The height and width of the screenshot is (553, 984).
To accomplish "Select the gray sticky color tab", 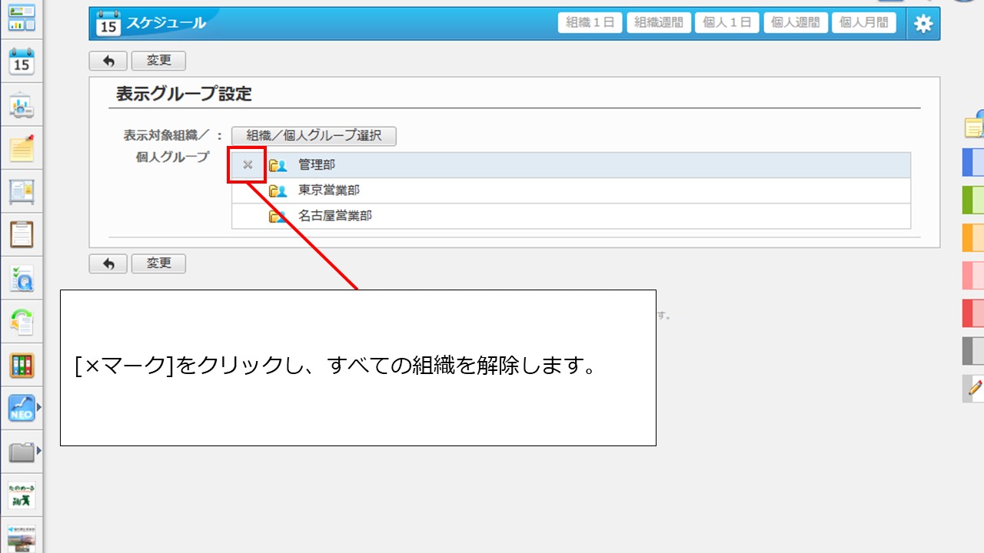I will pyautogui.click(x=973, y=351).
